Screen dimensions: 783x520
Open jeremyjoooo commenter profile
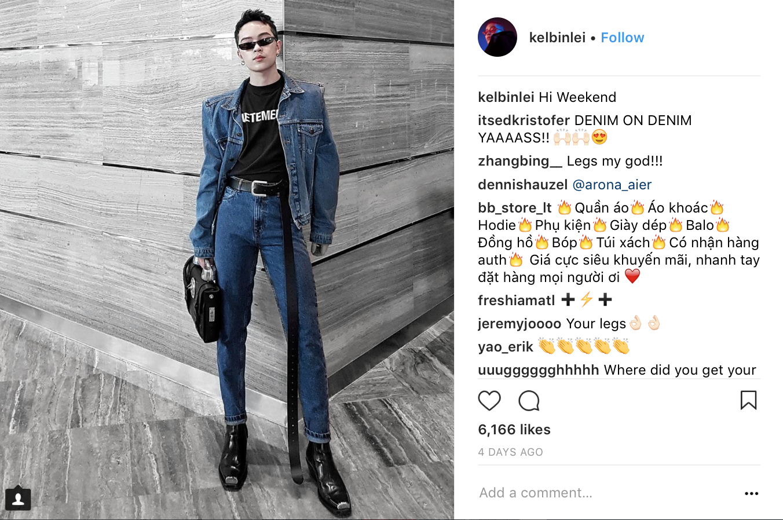point(519,324)
